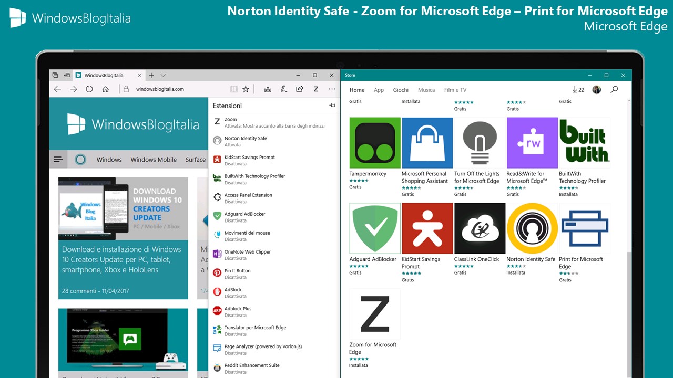
Task: Select Movimenti del mouse extension
Action: pos(273,236)
